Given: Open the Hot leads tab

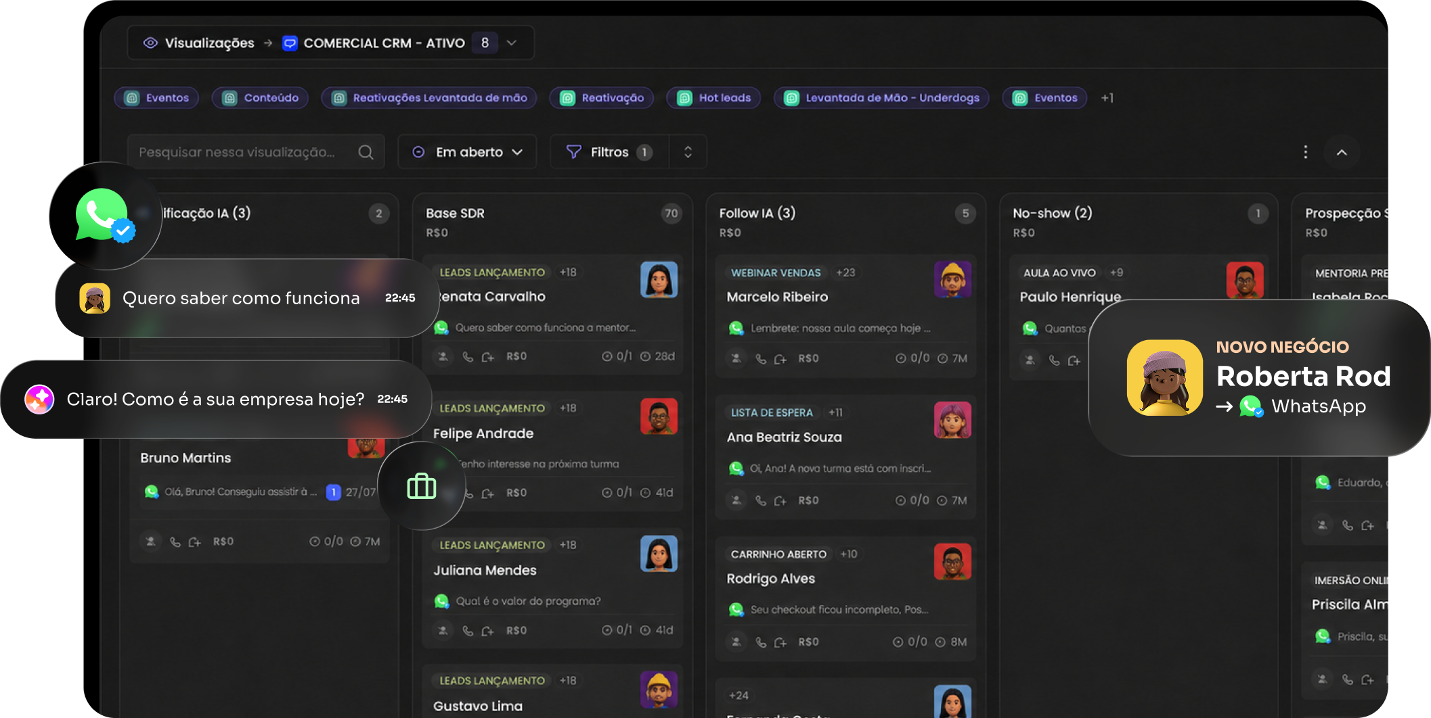Looking at the screenshot, I should click(713, 98).
